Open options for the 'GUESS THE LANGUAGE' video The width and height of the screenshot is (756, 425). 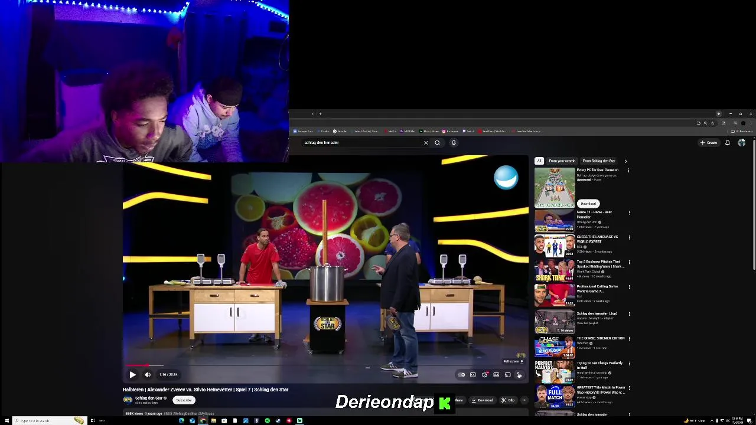tap(629, 237)
